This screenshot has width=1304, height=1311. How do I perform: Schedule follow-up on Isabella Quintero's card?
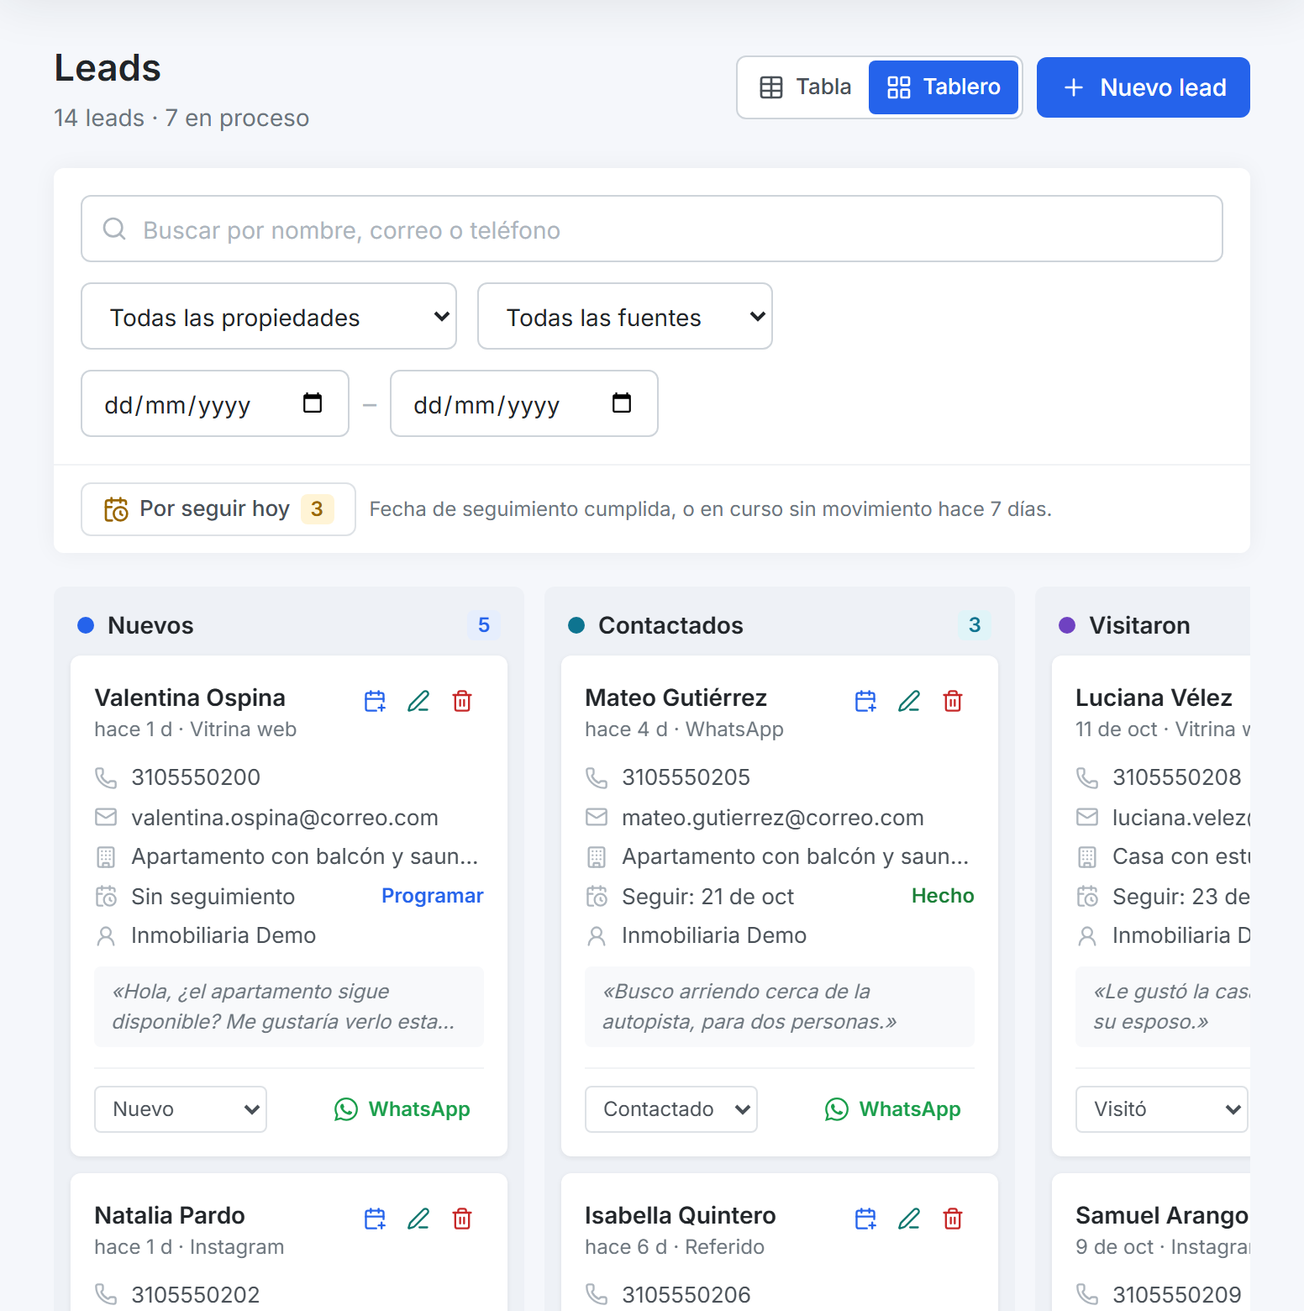coord(865,1219)
